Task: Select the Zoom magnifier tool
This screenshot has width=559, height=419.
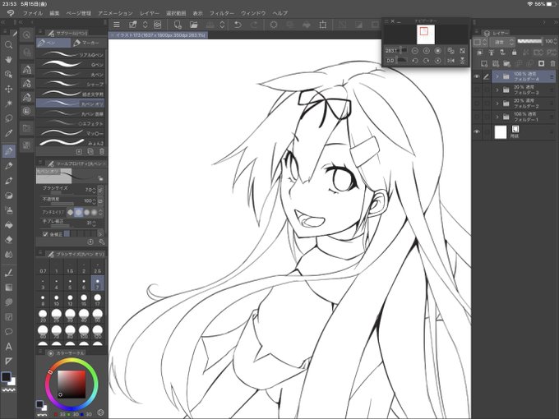Action: click(8, 45)
